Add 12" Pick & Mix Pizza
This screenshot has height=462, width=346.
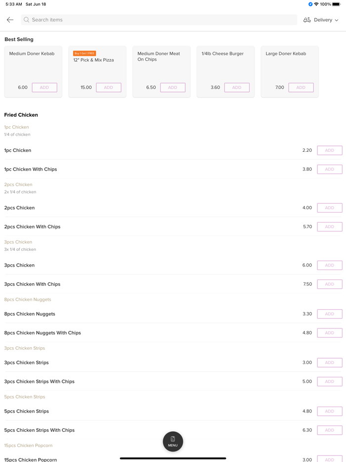coord(109,88)
